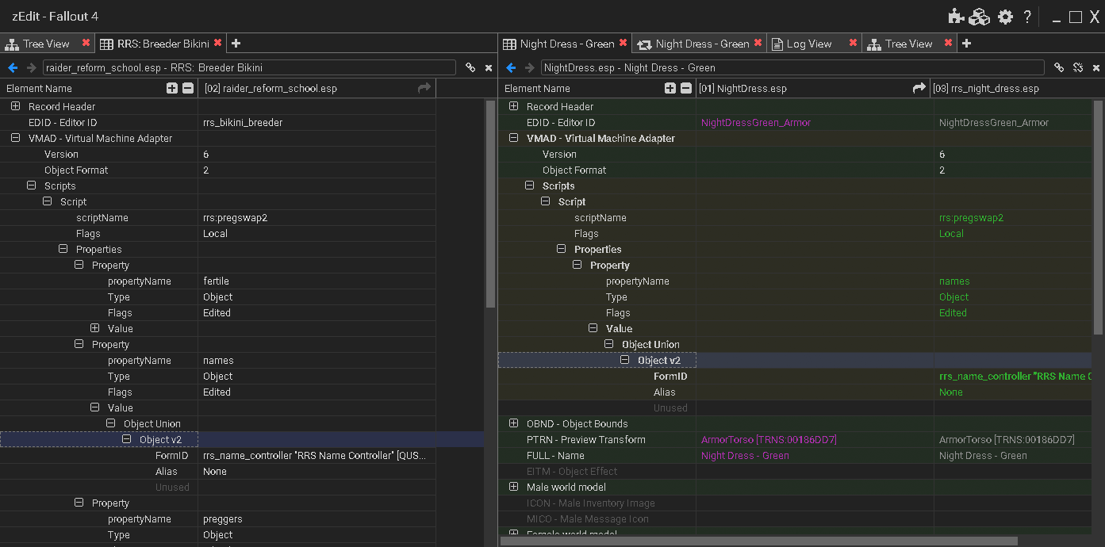Expand the Male world model row
Screen dimensions: 1105x547
[x=514, y=487]
